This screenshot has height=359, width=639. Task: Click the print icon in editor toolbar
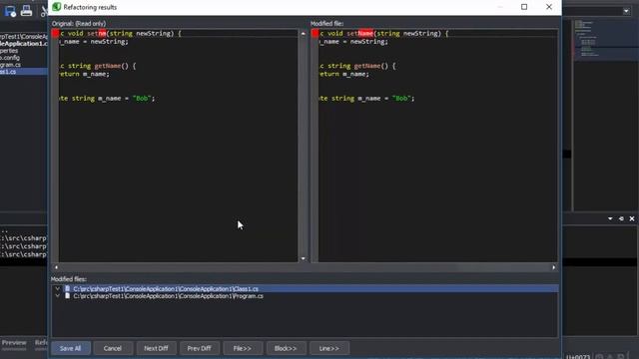tap(27, 11)
